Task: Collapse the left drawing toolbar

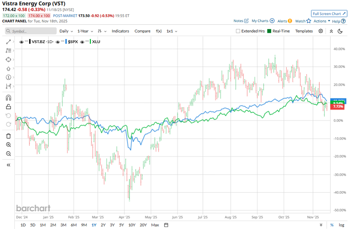Action: [8, 165]
